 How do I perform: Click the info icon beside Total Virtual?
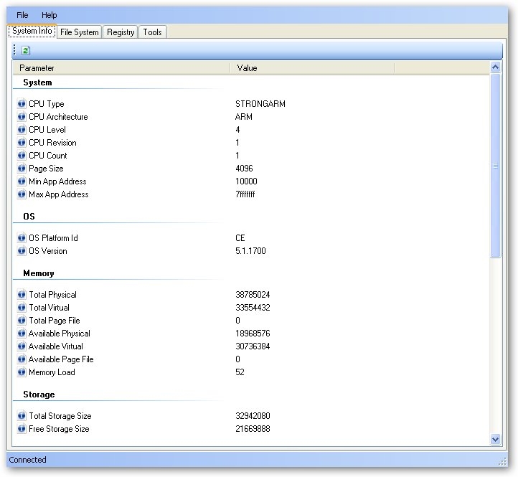point(22,307)
